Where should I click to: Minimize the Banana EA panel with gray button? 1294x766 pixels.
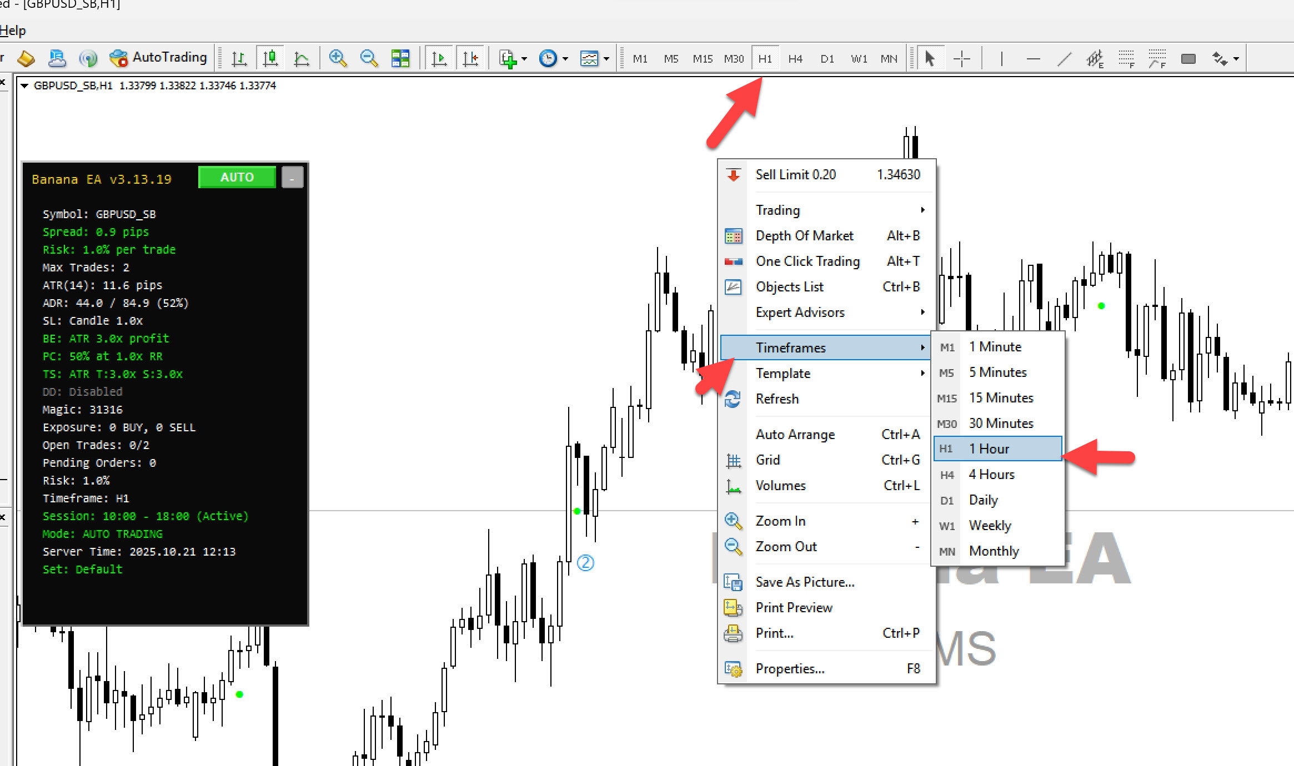[x=292, y=178]
